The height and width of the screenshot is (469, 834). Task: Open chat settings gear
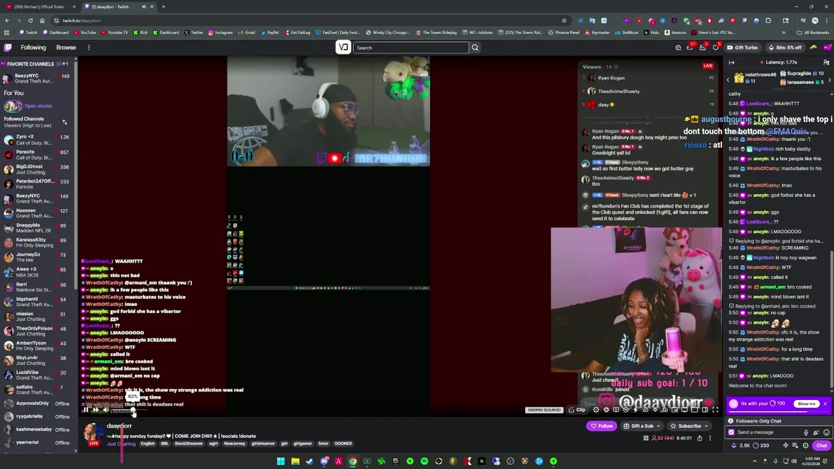(805, 446)
